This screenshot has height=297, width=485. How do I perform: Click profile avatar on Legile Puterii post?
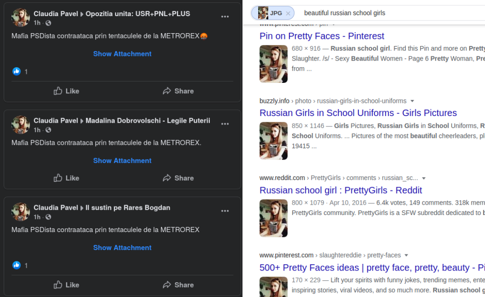coord(21,125)
